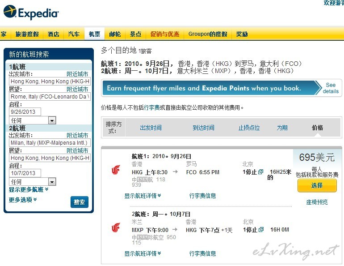Click flight 2 Hong Kong destination field
The height and width of the screenshot is (266, 344).
pyautogui.click(x=50, y=158)
